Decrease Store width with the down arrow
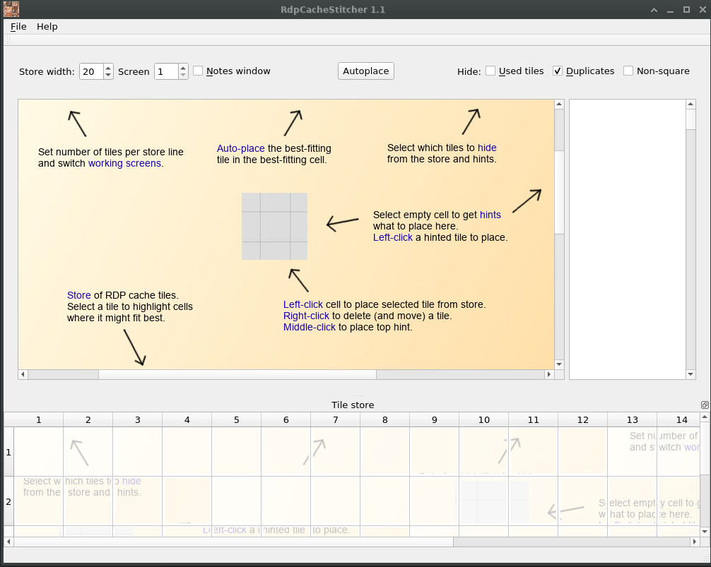This screenshot has height=567, width=711. tap(108, 75)
